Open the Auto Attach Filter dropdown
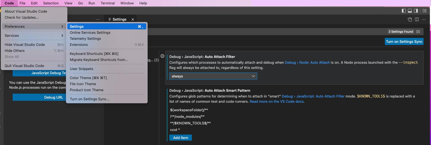The image size is (431, 145). 213,76
